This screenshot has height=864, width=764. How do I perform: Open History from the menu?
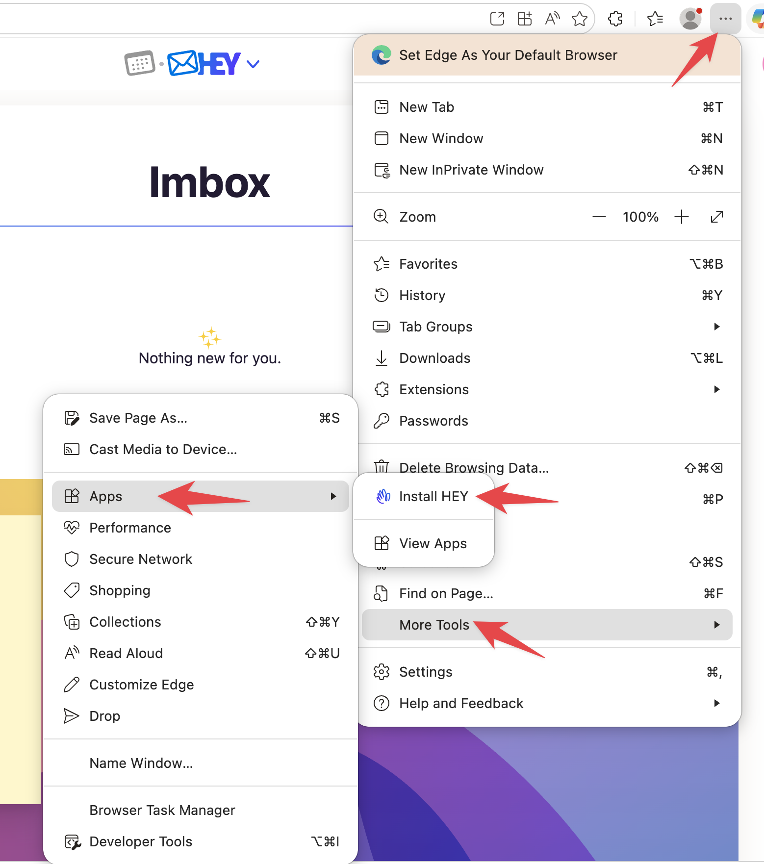click(x=547, y=295)
